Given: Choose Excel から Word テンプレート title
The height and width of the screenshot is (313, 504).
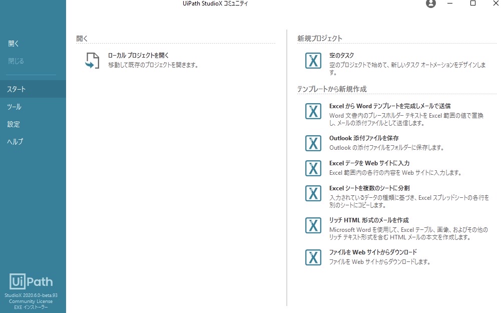Looking at the screenshot, I should tap(390, 106).
